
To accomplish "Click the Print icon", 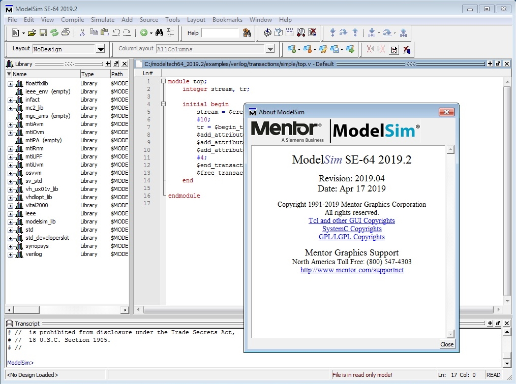I will pos(66,33).
